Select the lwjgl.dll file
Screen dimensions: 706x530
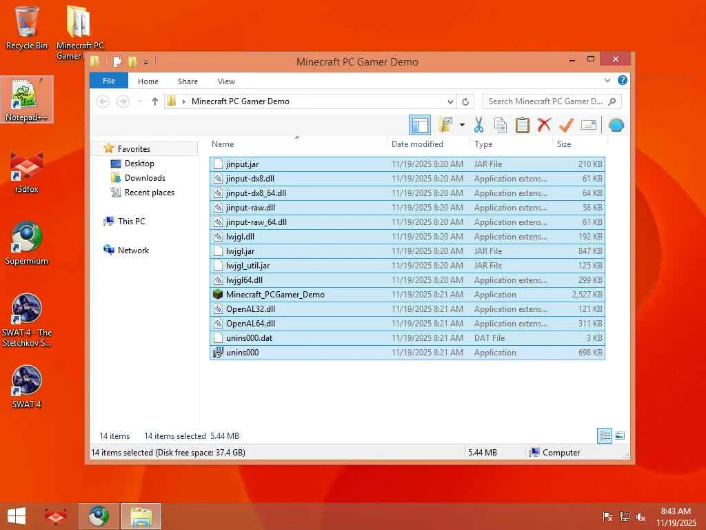pos(407,237)
